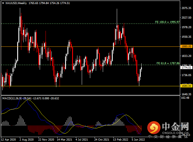Select the 13 Feb 2022 date label
Screen dimensions: 193x142
tap(121, 140)
